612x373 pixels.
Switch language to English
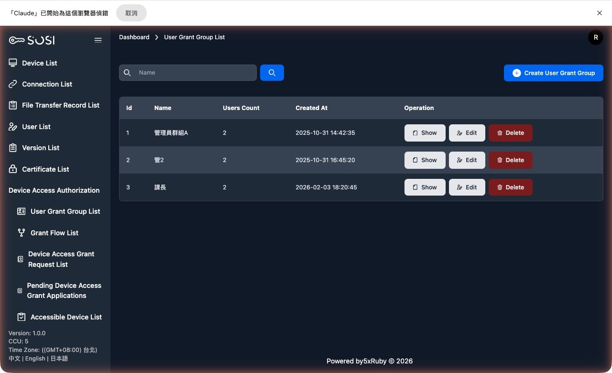35,358
